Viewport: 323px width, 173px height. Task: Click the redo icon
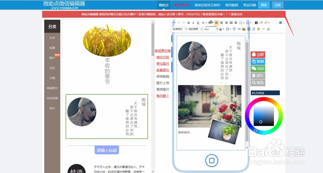coord(184,23)
